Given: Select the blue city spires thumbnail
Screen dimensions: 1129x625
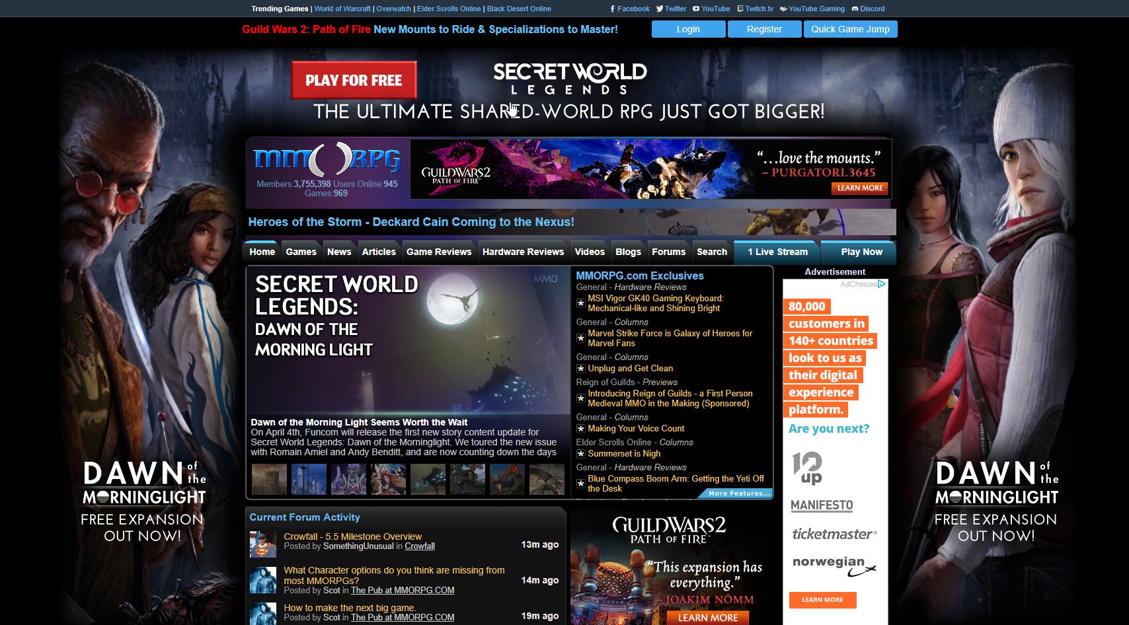Looking at the screenshot, I should (309, 479).
